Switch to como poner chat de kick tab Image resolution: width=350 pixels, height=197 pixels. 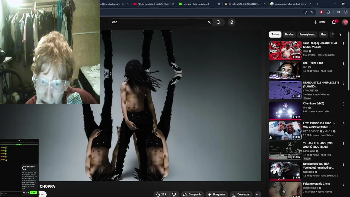click(x=290, y=4)
